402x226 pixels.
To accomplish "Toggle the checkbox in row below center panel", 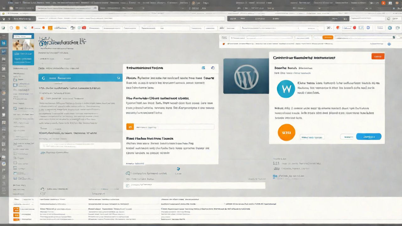I will pyautogui.click(x=128, y=186).
